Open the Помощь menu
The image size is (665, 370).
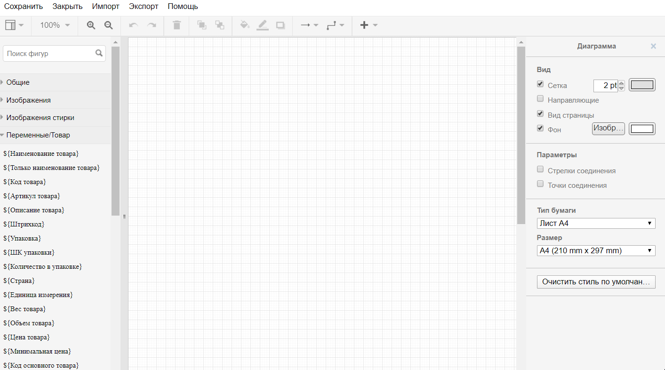(x=183, y=7)
